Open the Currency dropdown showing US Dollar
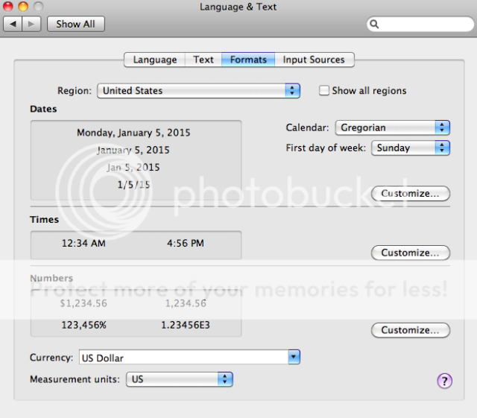 coord(189,357)
